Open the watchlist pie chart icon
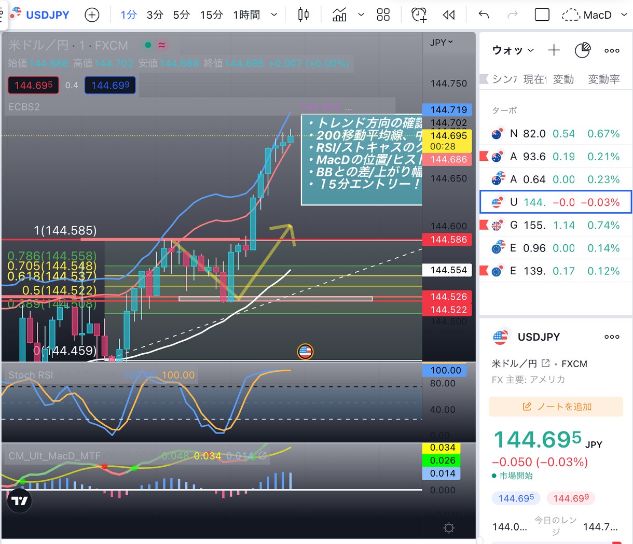 [583, 50]
